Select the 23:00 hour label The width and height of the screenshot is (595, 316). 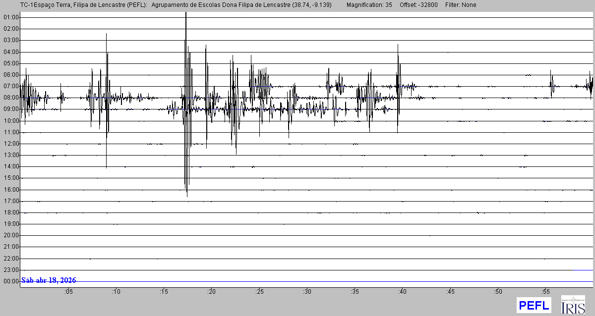(x=10, y=270)
